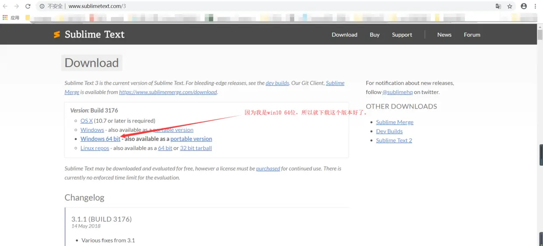543x246 pixels.
Task: Open the News nav item
Action: (x=444, y=35)
